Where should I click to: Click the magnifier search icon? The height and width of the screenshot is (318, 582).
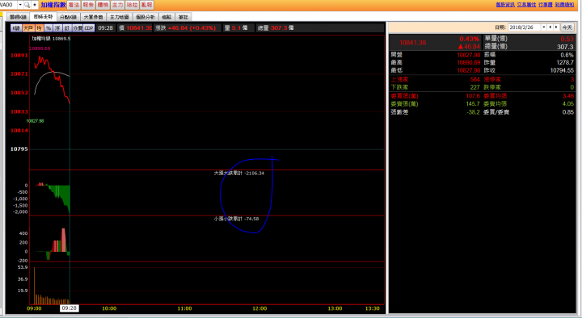27,5
